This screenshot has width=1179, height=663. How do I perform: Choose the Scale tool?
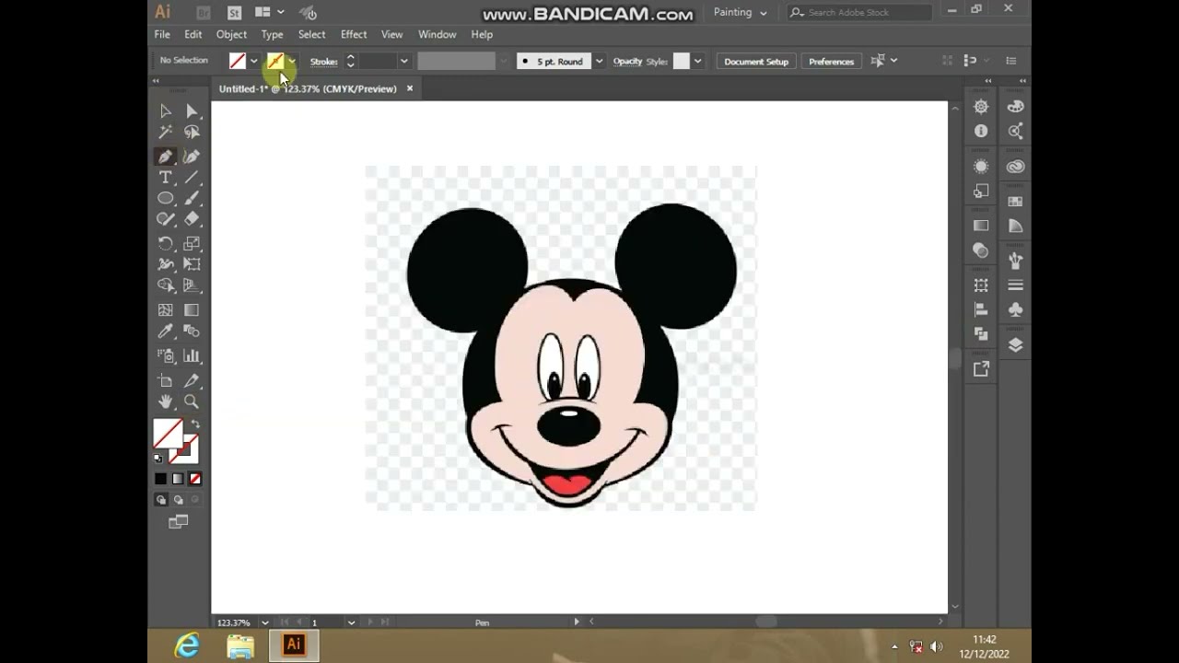[192, 244]
